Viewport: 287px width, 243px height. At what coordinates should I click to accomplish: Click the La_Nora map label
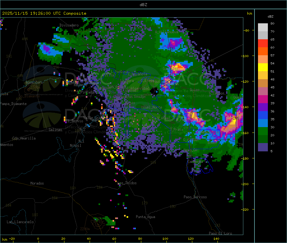(127, 81)
